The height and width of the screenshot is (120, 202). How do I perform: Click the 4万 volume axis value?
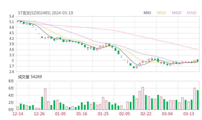pos(11,95)
